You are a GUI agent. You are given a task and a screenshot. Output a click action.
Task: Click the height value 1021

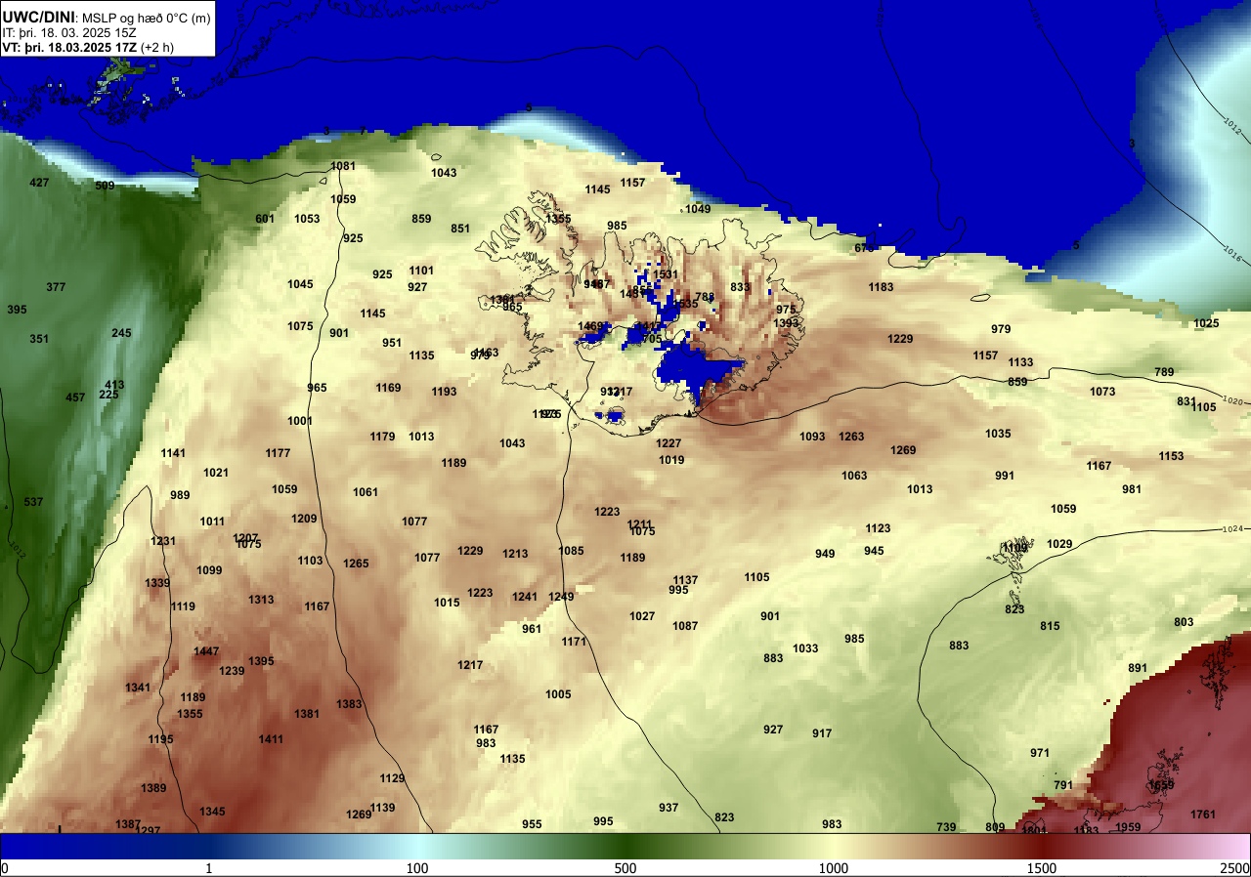point(216,473)
